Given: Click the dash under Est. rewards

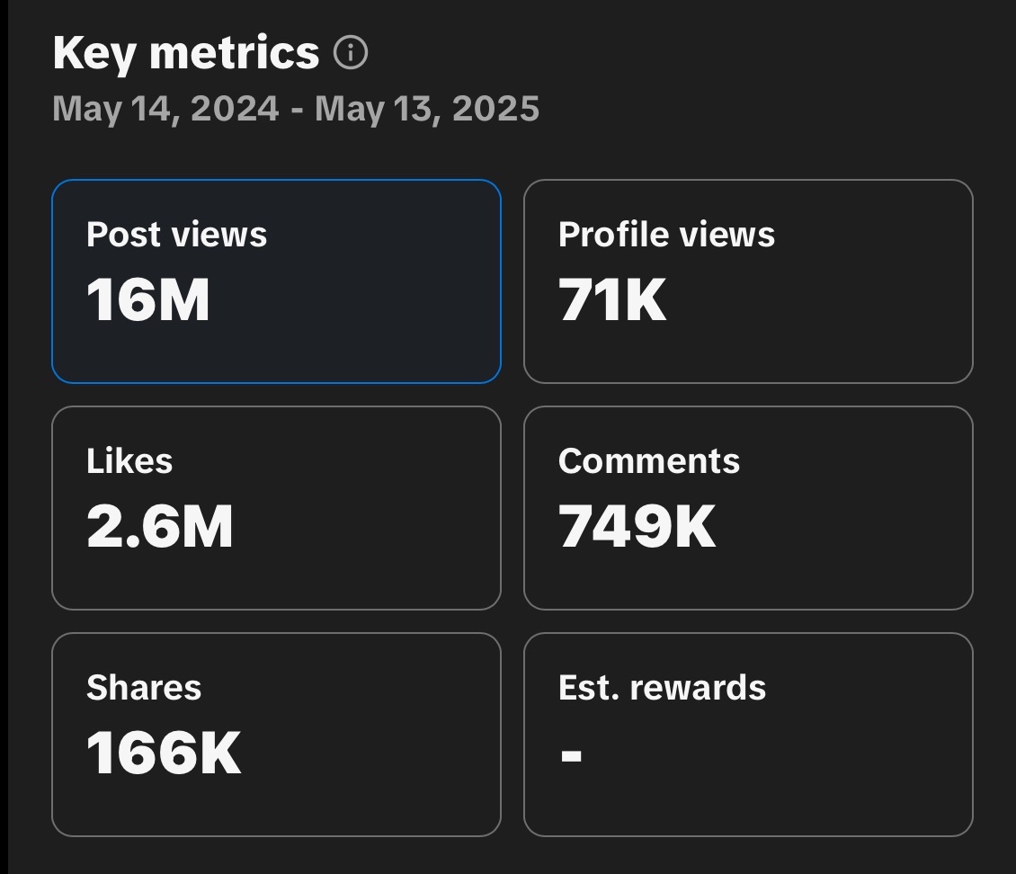Looking at the screenshot, I should 571,754.
